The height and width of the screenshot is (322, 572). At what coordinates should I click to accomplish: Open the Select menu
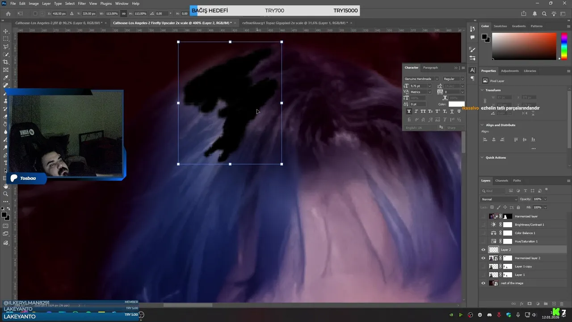(x=70, y=4)
